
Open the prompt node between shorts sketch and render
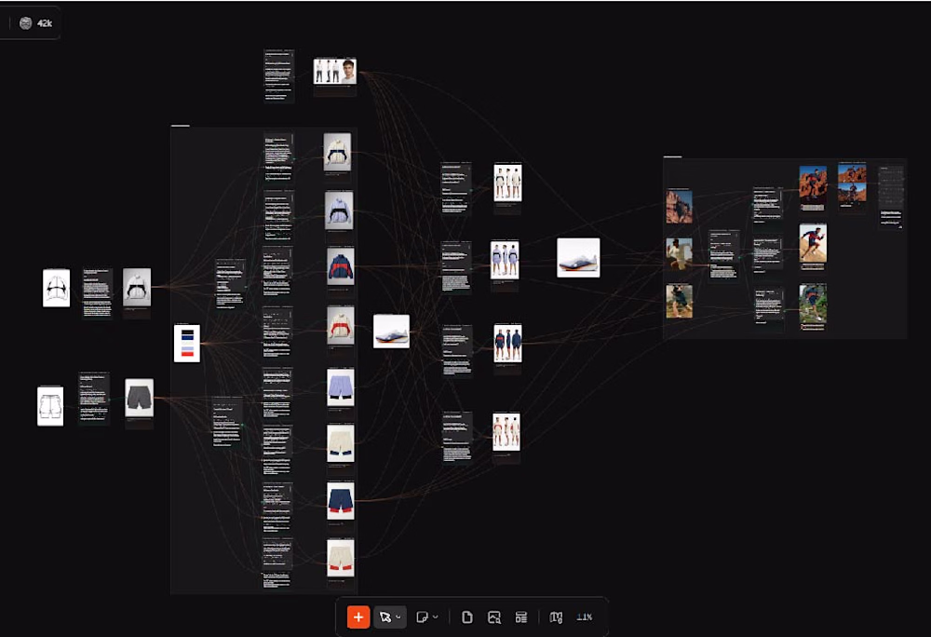[x=94, y=399]
